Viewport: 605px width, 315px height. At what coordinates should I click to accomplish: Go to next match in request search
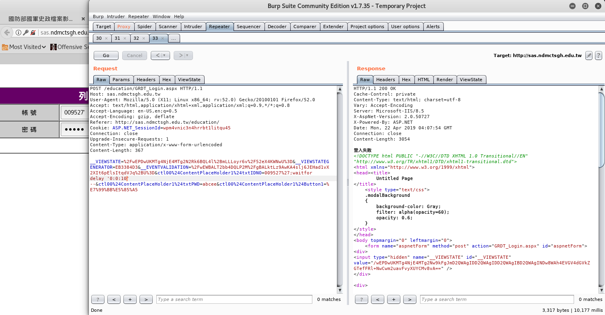(x=146, y=299)
